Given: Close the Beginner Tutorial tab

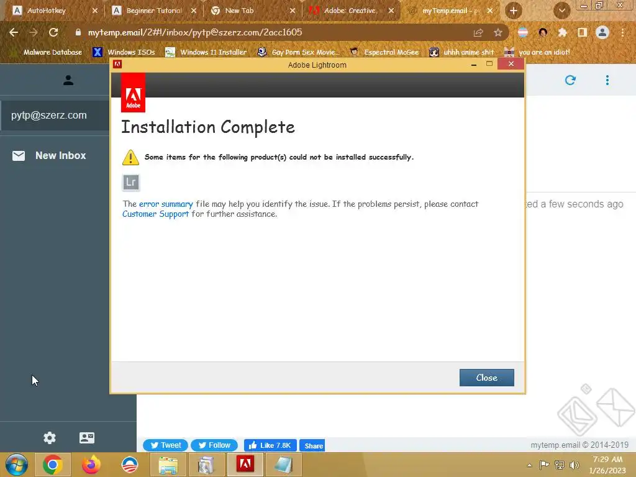Looking at the screenshot, I should click(194, 11).
